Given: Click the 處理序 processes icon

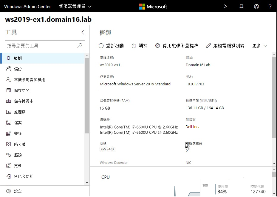Looking at the screenshot, I should [8, 112].
